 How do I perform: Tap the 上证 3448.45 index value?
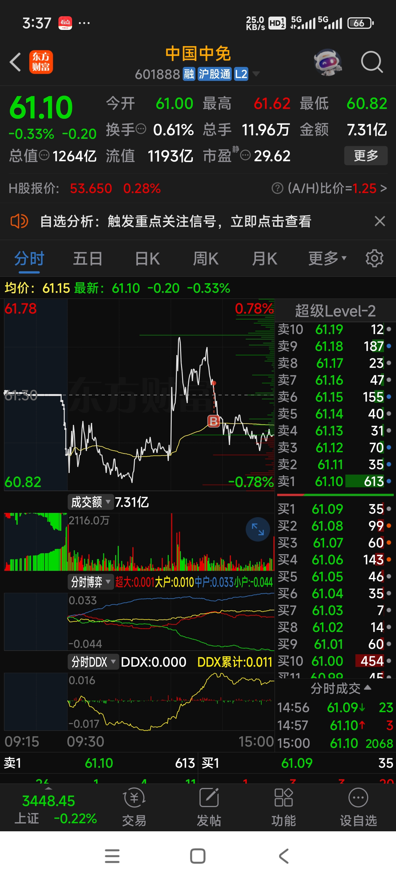pyautogui.click(x=48, y=801)
